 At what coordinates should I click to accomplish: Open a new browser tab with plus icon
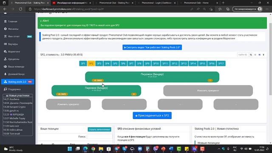tap(223, 3)
